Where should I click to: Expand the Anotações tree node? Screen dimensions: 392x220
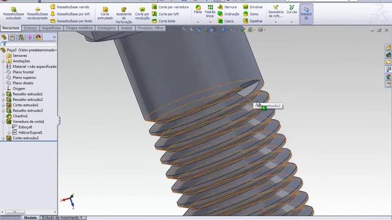coord(3,61)
